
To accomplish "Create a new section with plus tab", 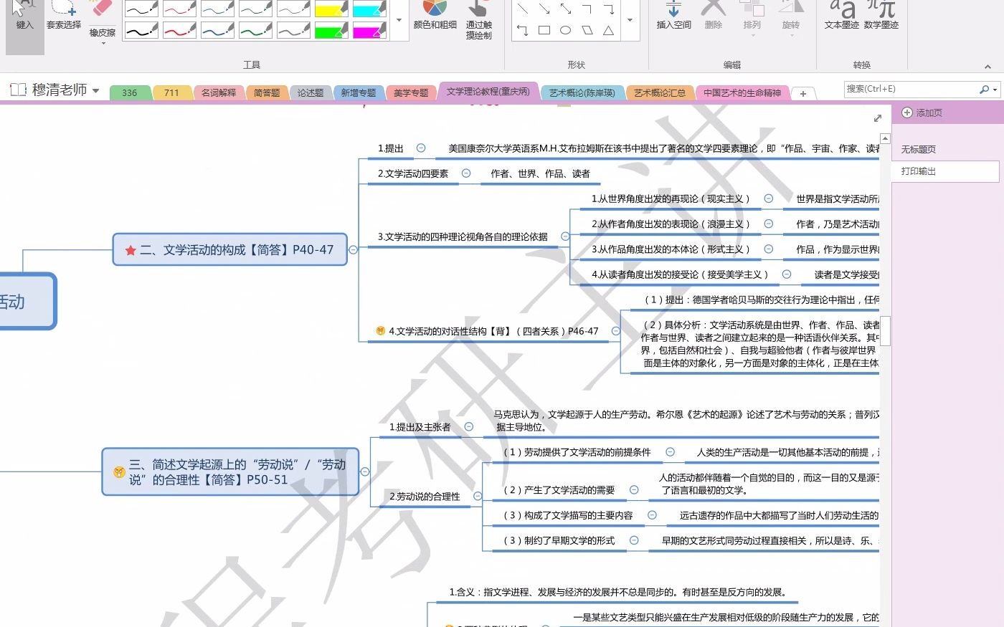I will (803, 93).
